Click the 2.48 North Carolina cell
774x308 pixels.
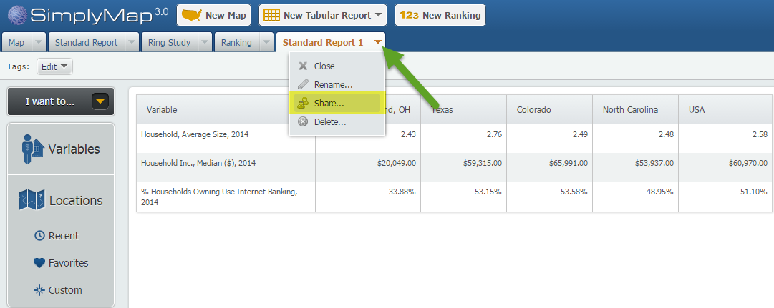635,139
